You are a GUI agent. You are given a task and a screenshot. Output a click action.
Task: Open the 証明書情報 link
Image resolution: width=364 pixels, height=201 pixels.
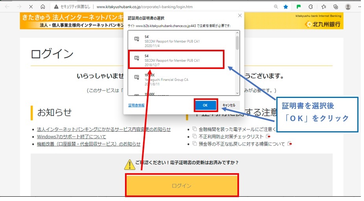[x=136, y=105]
